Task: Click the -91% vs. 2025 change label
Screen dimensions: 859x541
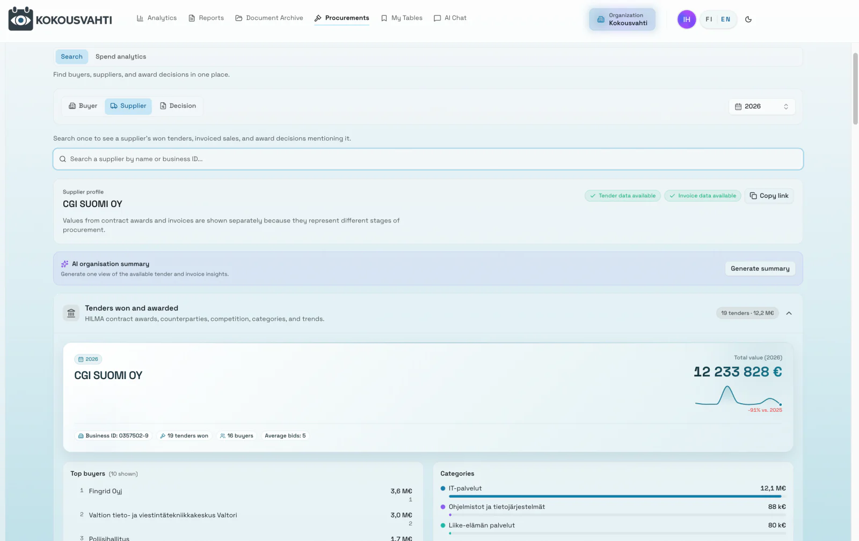Action: [765, 410]
